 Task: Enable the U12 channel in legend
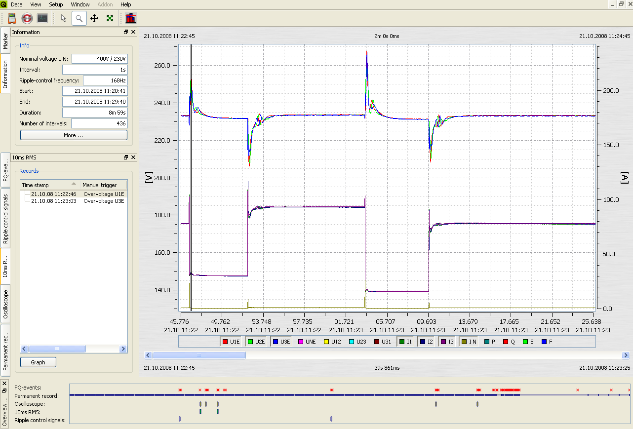[332, 342]
